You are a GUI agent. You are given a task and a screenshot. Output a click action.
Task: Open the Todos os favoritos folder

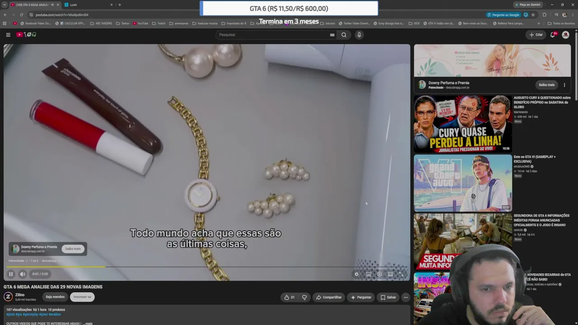(x=561, y=23)
